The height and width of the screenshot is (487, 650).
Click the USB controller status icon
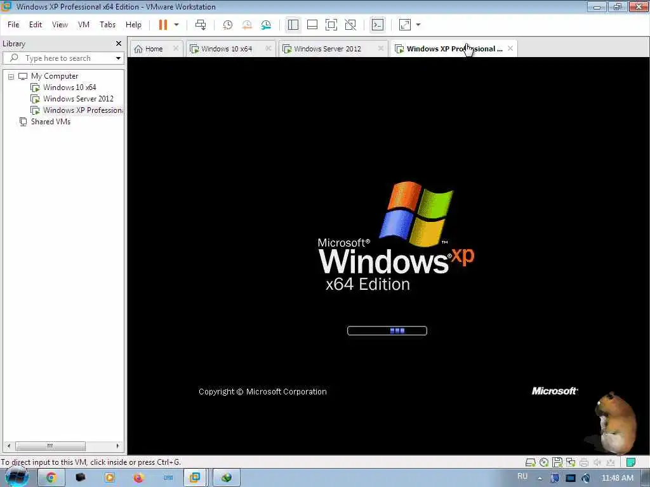point(610,462)
